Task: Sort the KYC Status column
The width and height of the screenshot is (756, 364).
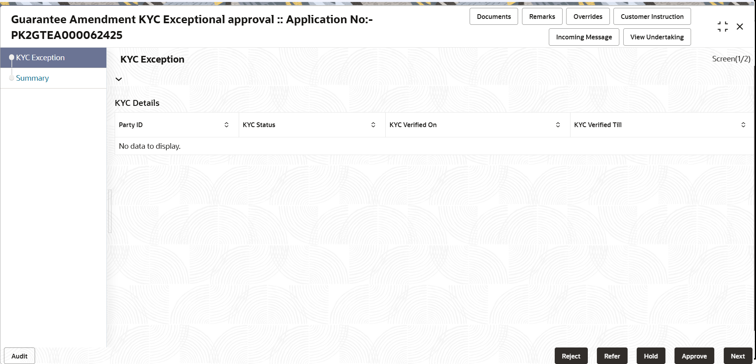Action: point(373,124)
